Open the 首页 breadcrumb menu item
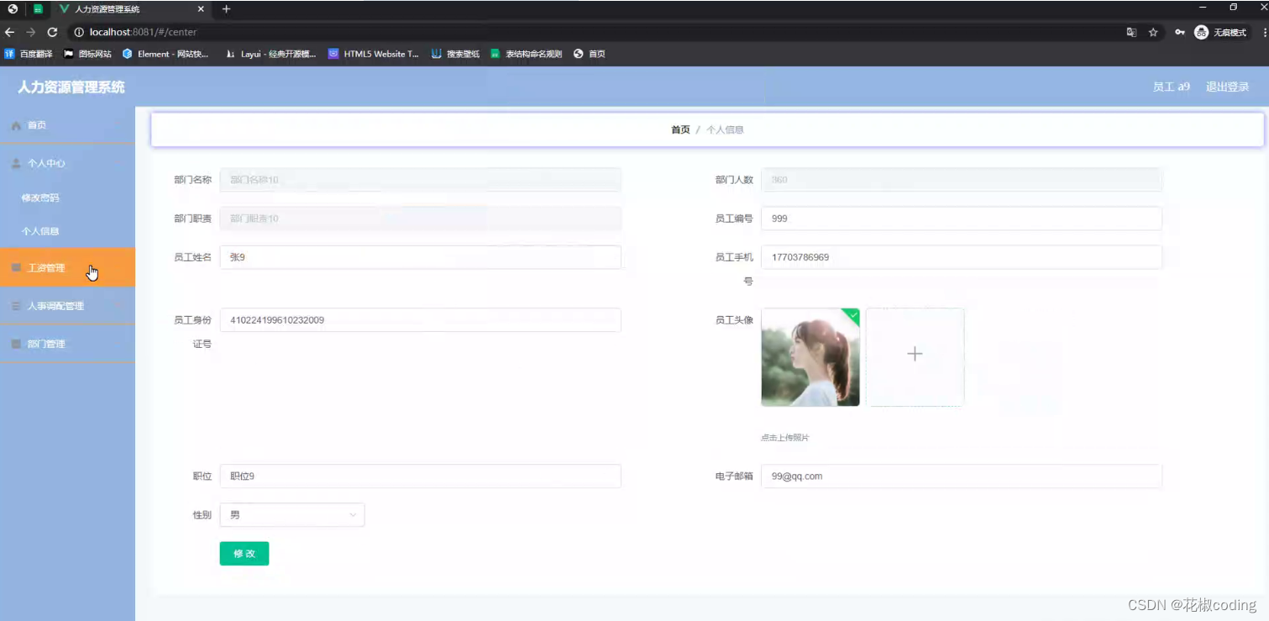Screen dimensions: 1269x621 click(x=679, y=129)
